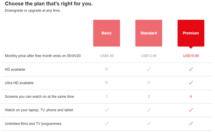Click the Basic HD available cross icon
Screen dimensions: 215x132
point(107,69)
